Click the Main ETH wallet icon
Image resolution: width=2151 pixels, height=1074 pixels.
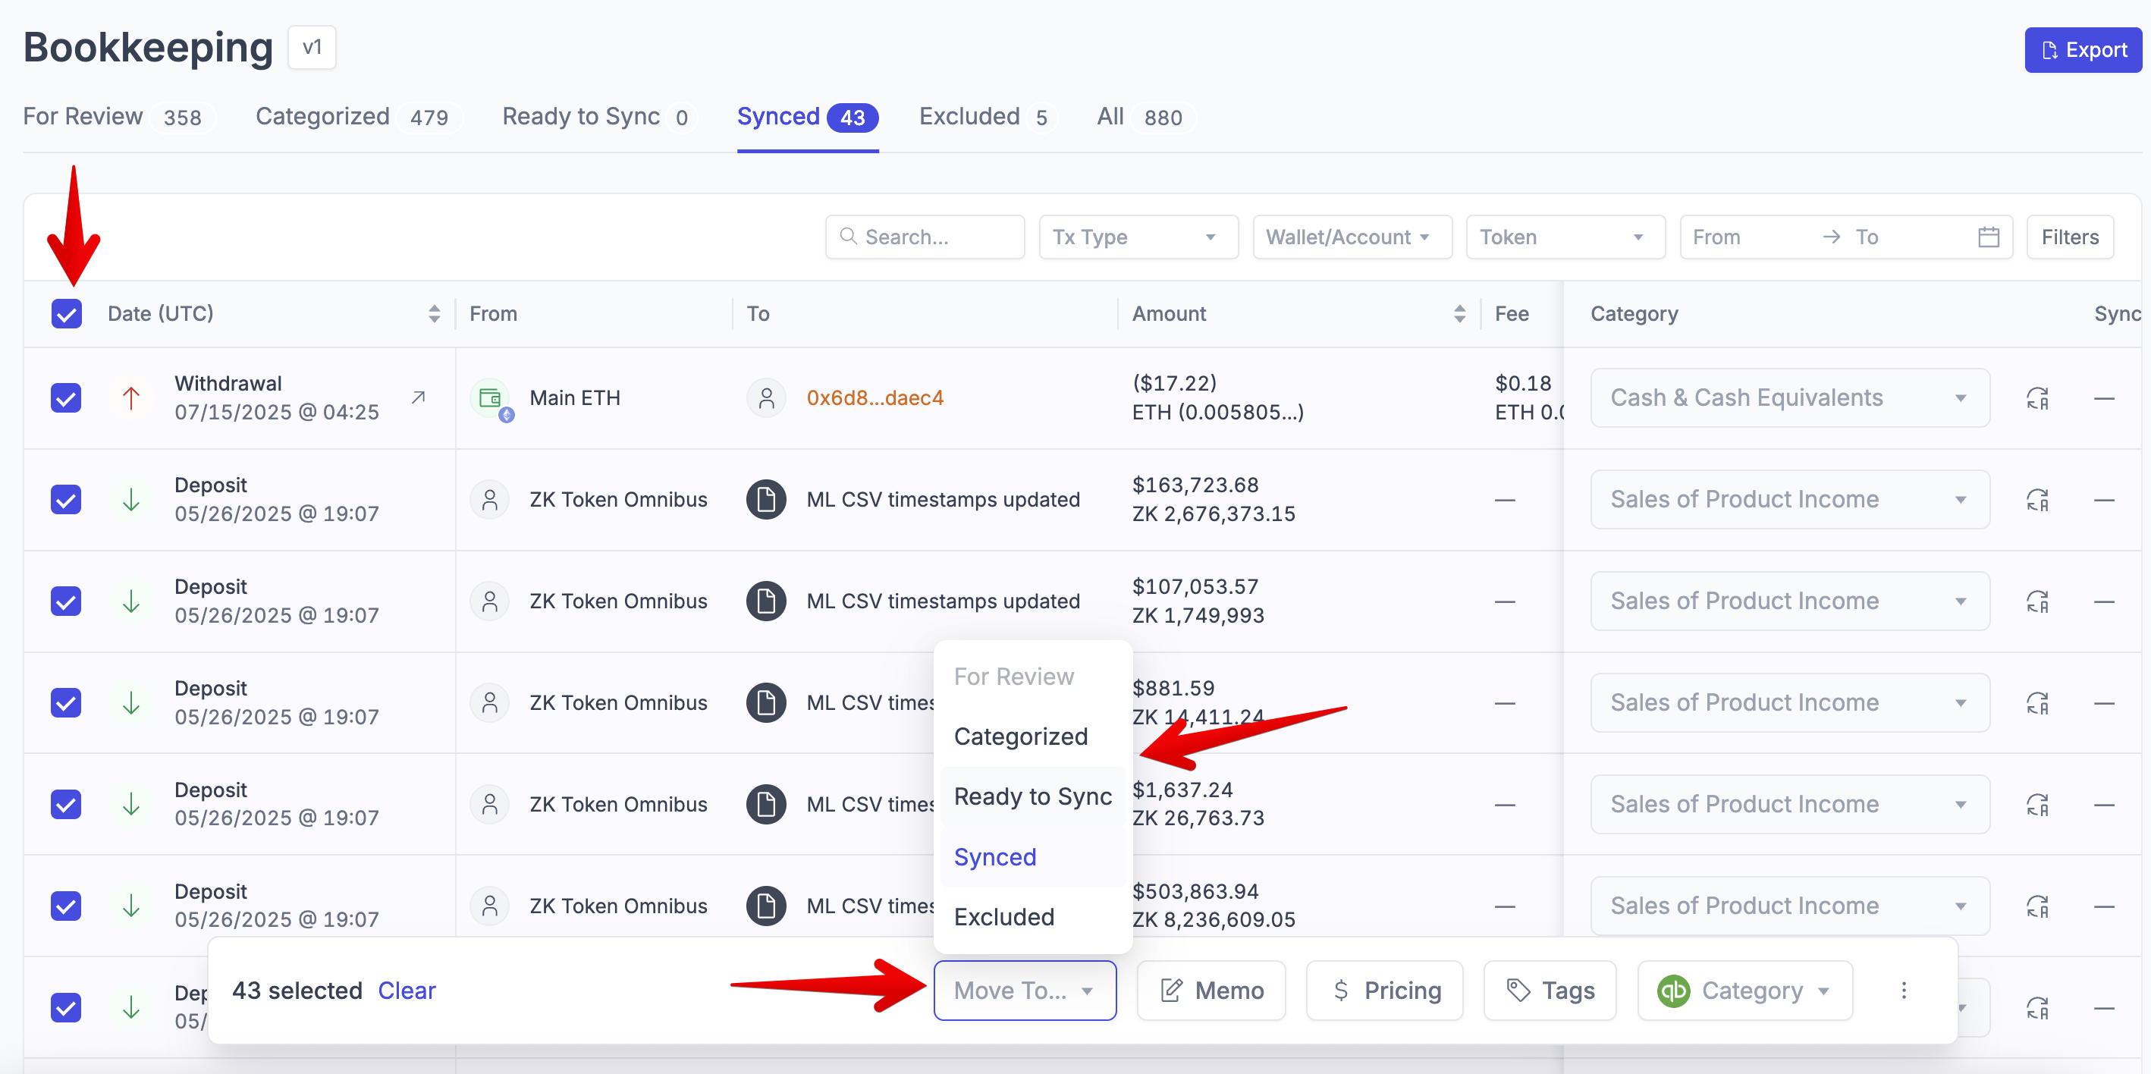(491, 398)
